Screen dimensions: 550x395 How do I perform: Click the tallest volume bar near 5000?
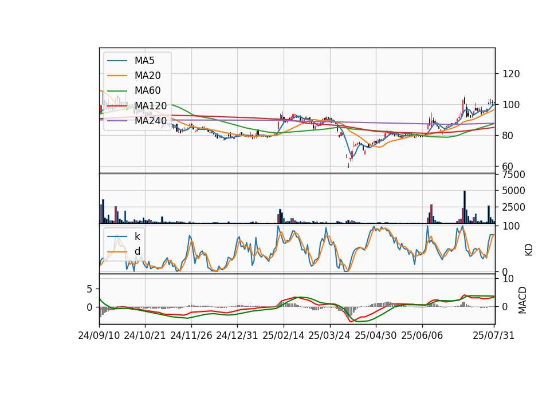pos(465,207)
